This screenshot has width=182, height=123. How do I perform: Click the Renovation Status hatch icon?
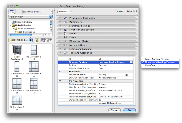127,75
